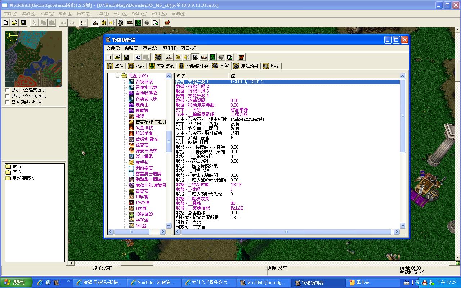The width and height of the screenshot is (461, 288).
Task: Click New map icon in WorldEdit toolbar
Action: click(x=6, y=23)
